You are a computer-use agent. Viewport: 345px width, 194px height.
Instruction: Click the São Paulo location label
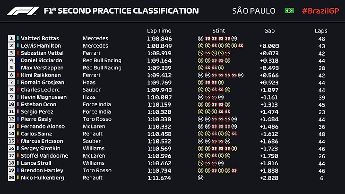[253, 11]
